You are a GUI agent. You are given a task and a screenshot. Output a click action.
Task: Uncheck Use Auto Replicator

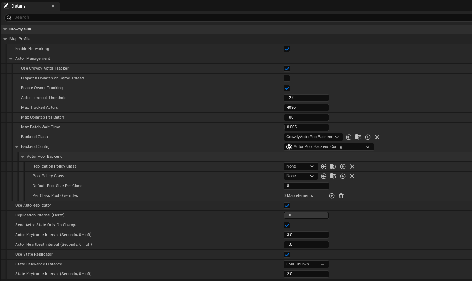pyautogui.click(x=287, y=206)
